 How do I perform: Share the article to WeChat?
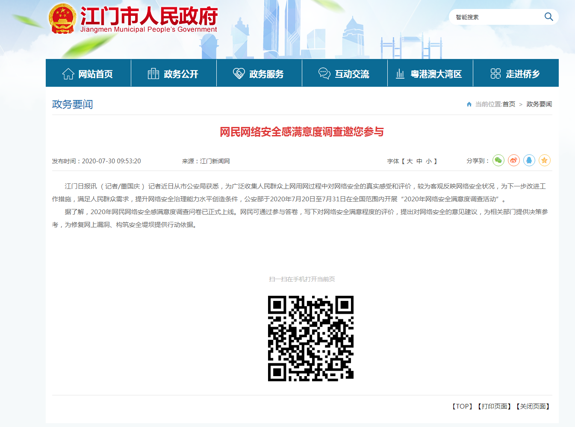pyautogui.click(x=498, y=160)
